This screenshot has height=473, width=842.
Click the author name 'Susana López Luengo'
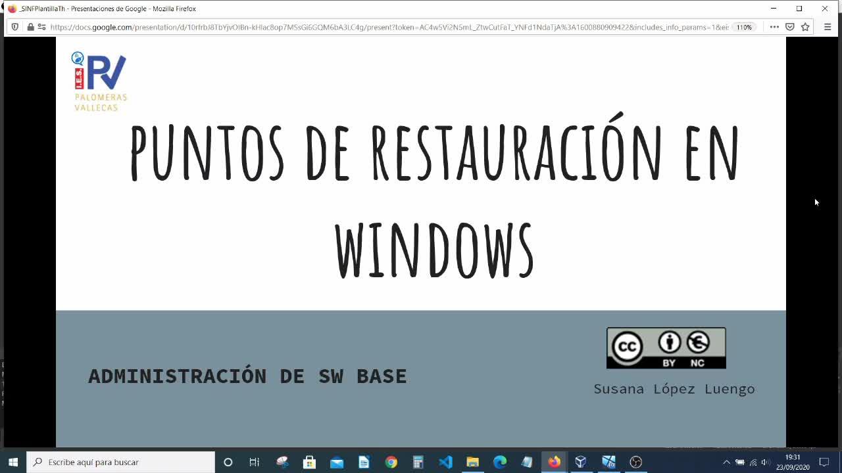pyautogui.click(x=674, y=389)
